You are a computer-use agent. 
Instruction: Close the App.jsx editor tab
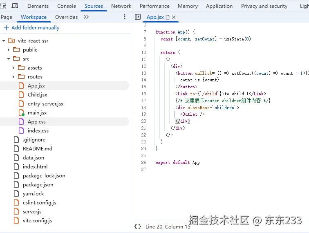(174, 17)
